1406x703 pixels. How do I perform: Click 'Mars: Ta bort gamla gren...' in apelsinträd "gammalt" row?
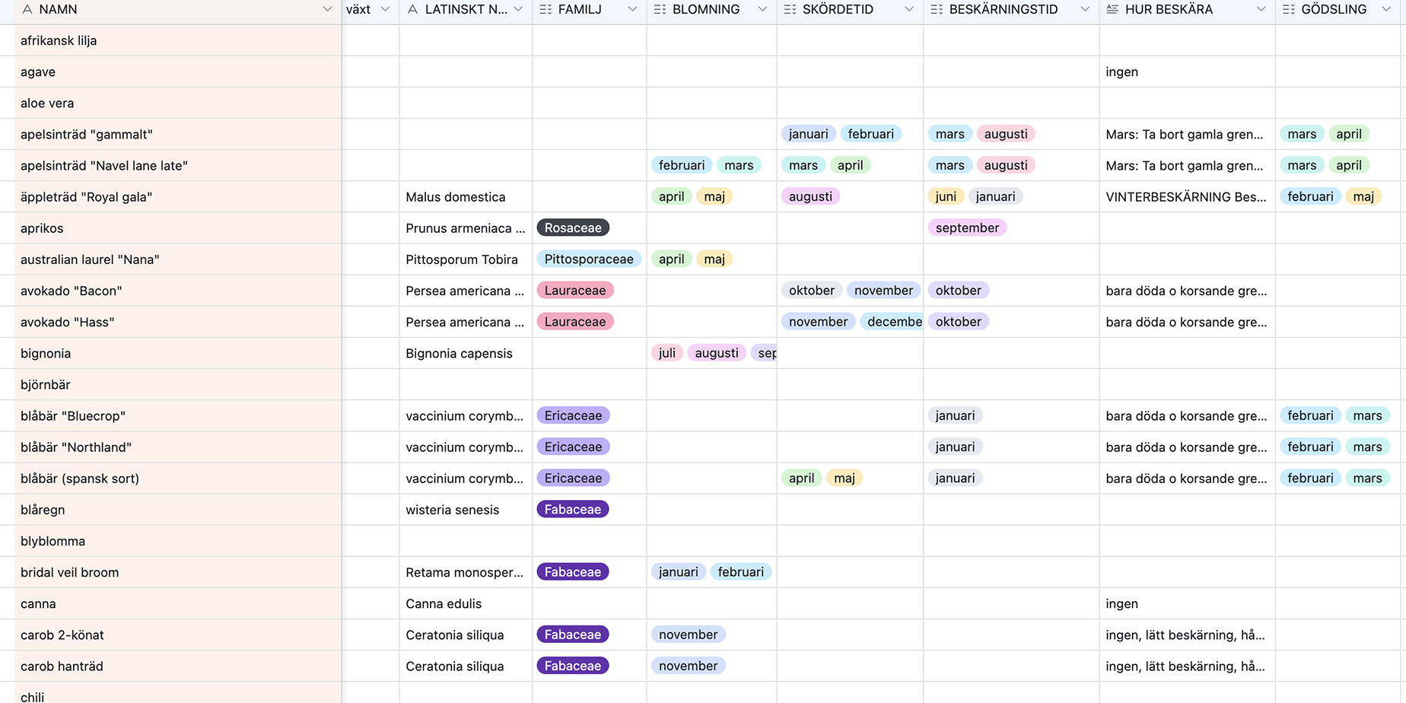tap(1187, 134)
